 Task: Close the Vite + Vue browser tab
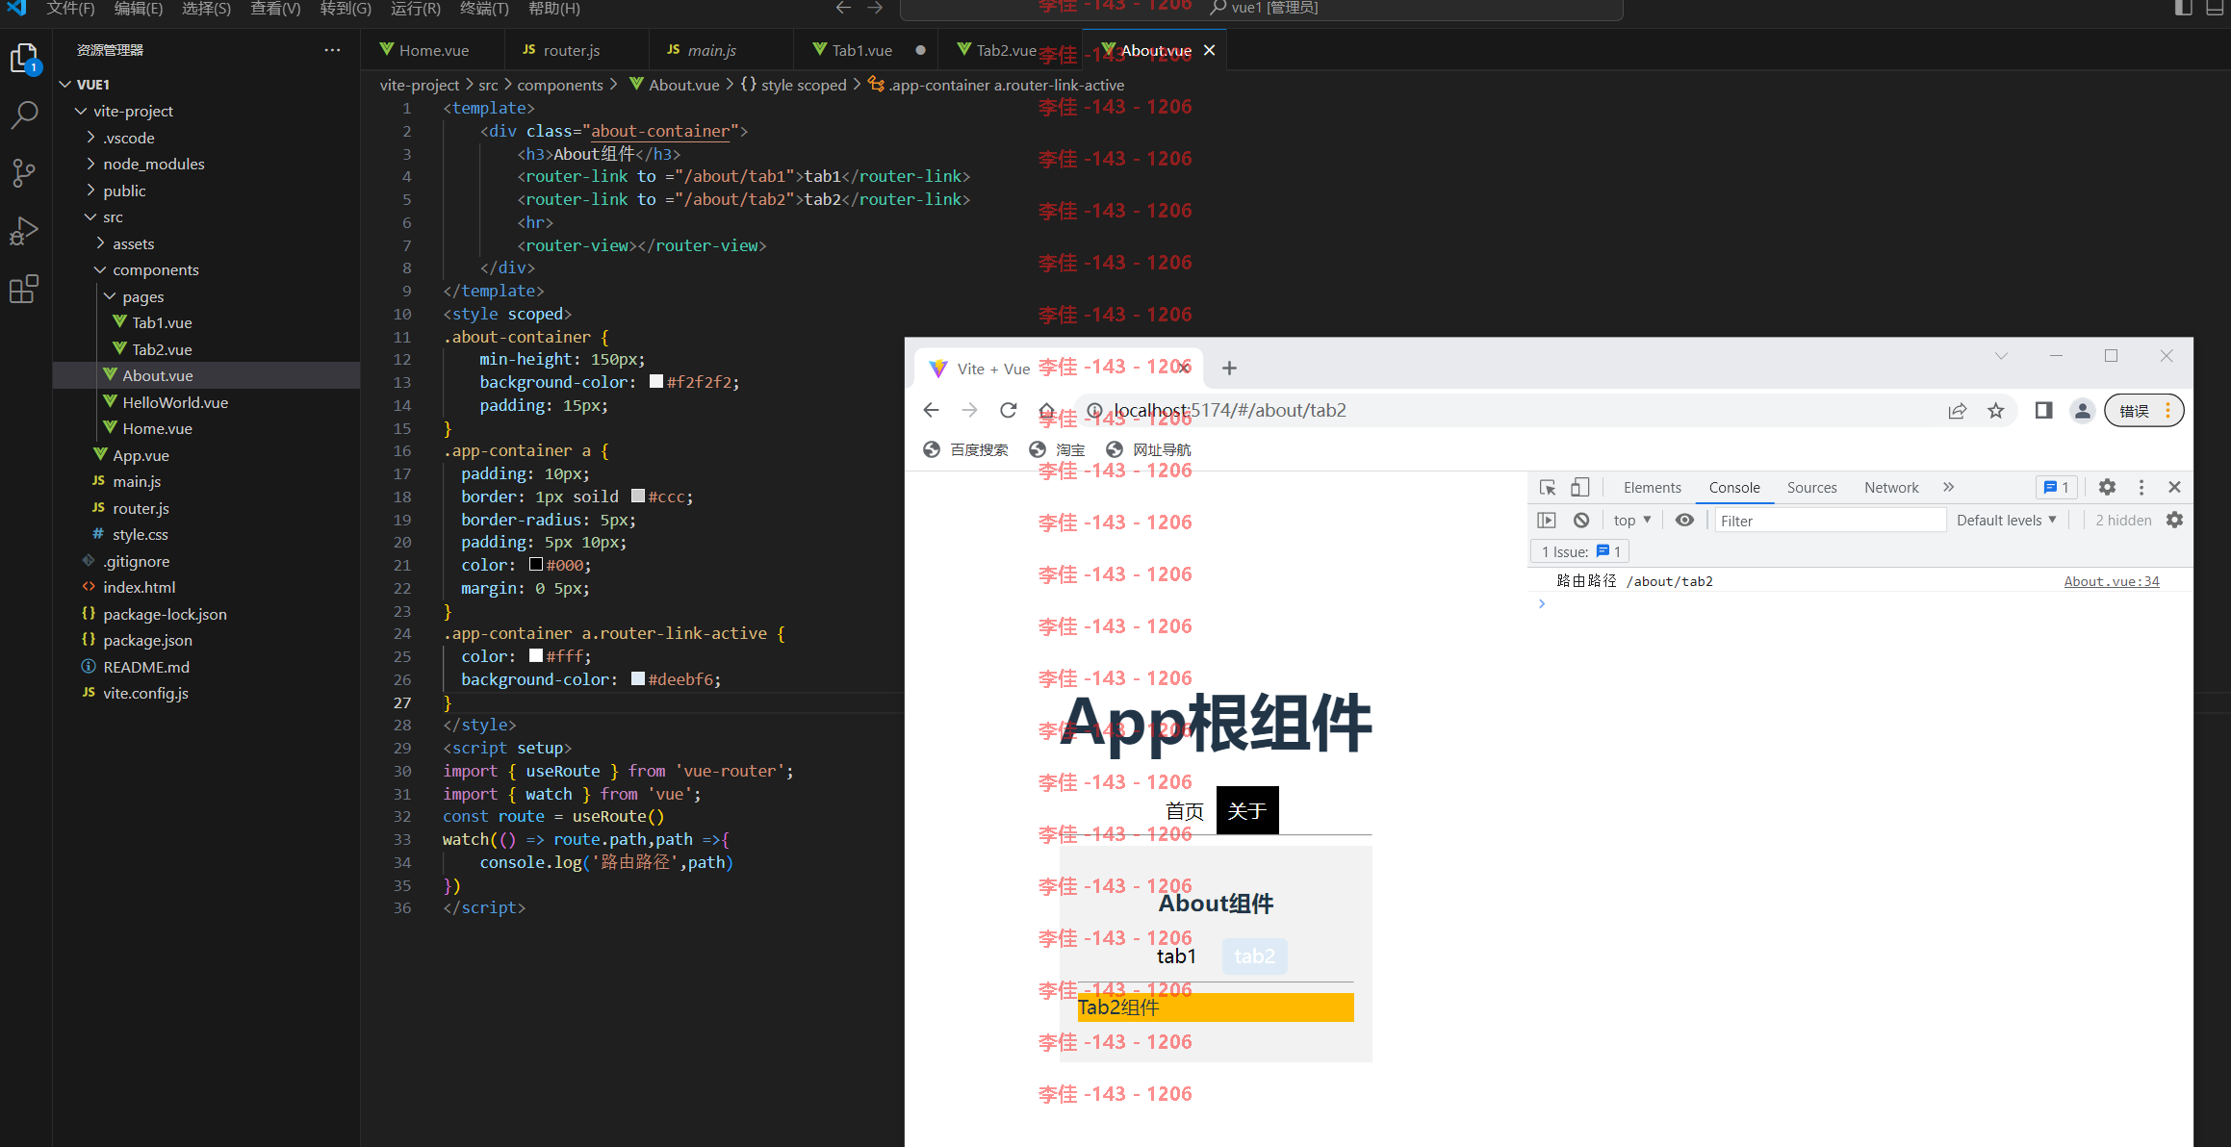1184,369
